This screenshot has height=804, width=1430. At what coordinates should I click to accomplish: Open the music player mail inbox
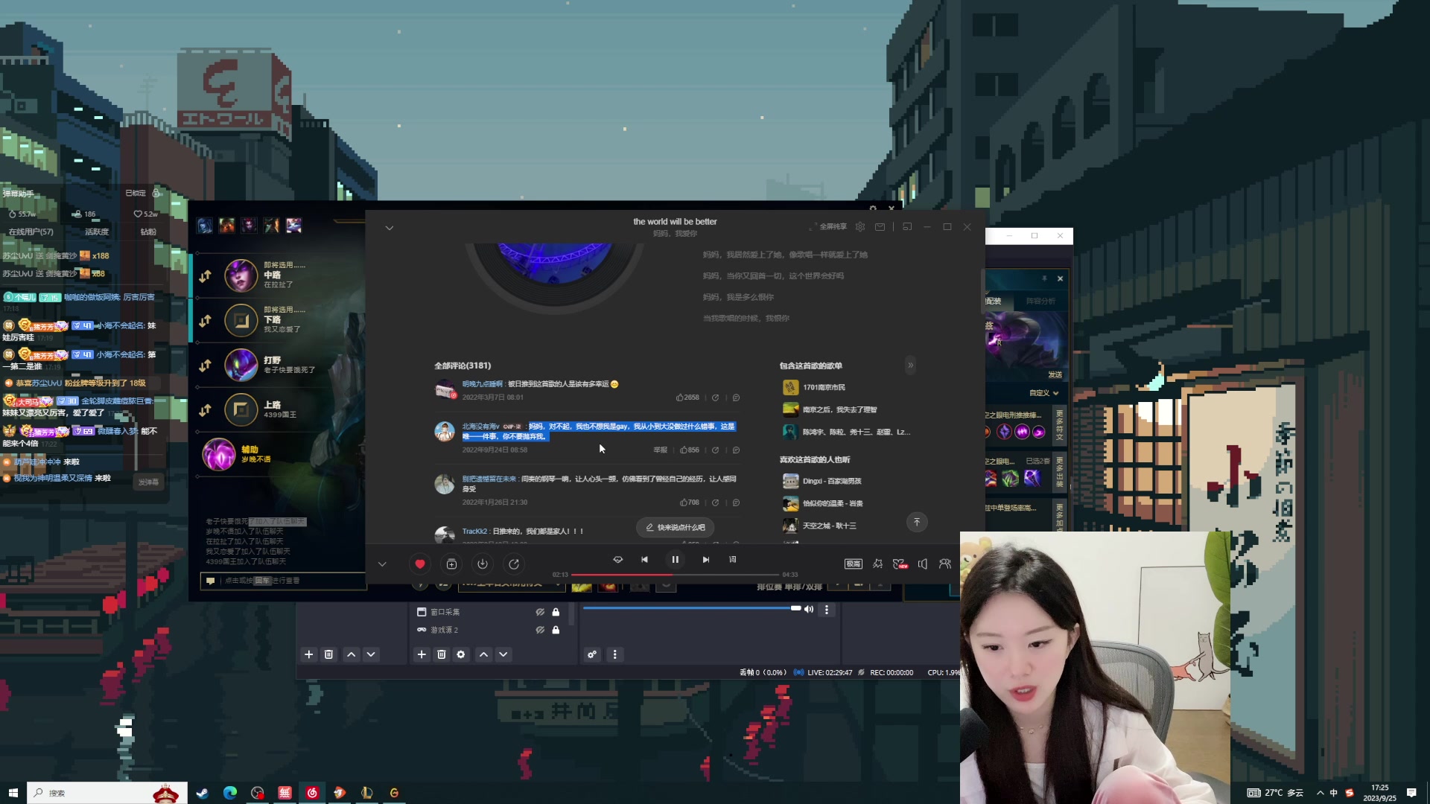pyautogui.click(x=880, y=226)
